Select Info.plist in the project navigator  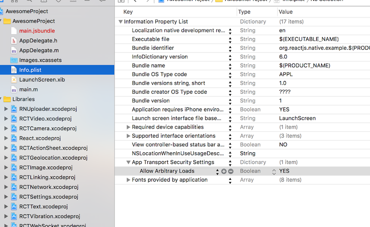coord(31,70)
